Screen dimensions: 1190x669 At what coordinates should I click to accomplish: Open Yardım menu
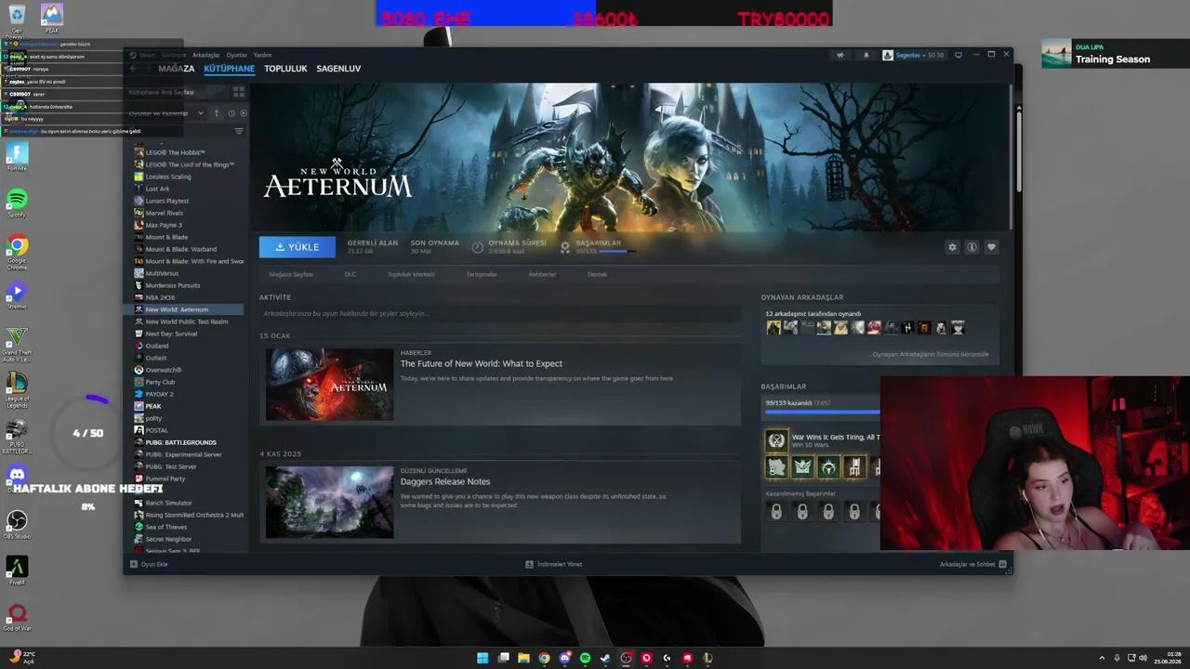pyautogui.click(x=262, y=55)
